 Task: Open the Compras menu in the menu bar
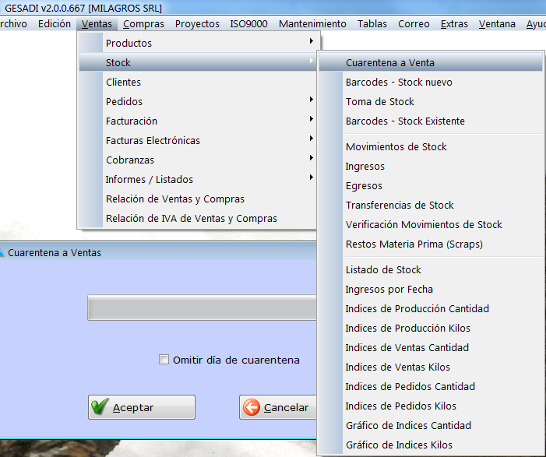tap(143, 23)
